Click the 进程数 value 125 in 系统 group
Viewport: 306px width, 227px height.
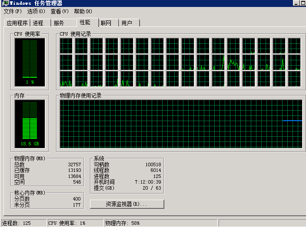tap(157, 176)
